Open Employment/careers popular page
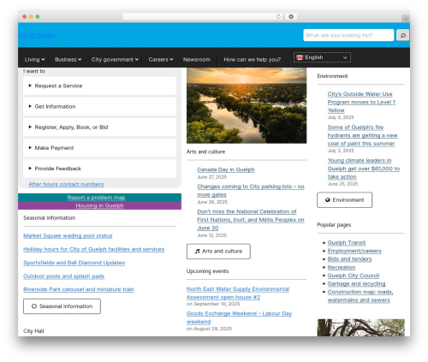The image size is (428, 362). (354, 251)
